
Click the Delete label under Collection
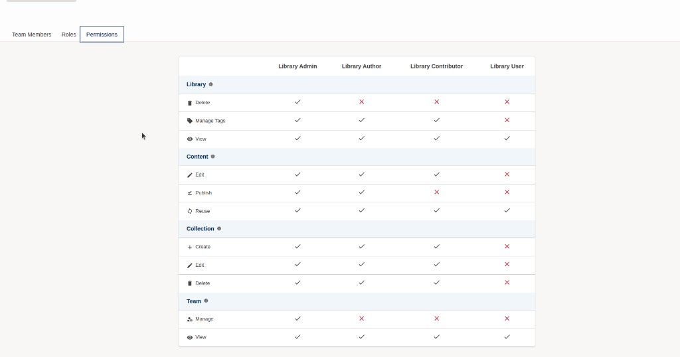coord(203,283)
